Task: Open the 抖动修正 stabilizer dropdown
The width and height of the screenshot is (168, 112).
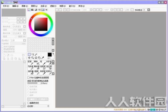Action: (x=149, y=10)
